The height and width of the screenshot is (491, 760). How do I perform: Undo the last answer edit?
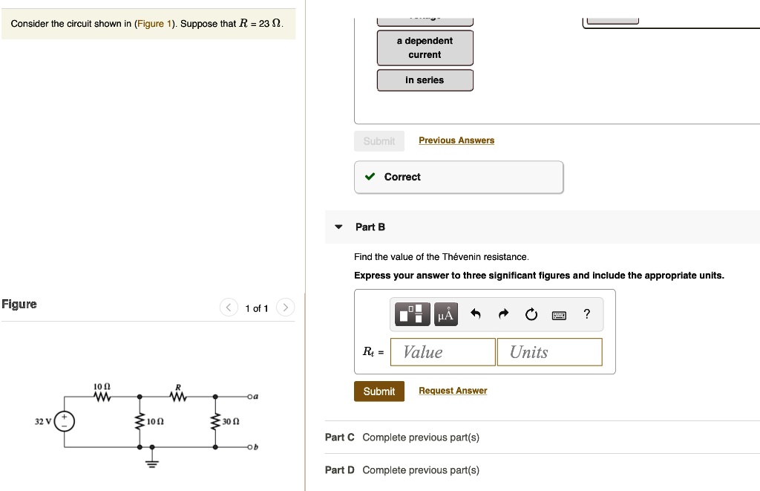tap(475, 314)
